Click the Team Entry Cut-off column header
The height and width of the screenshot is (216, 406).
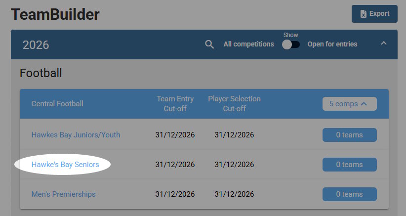coord(175,104)
